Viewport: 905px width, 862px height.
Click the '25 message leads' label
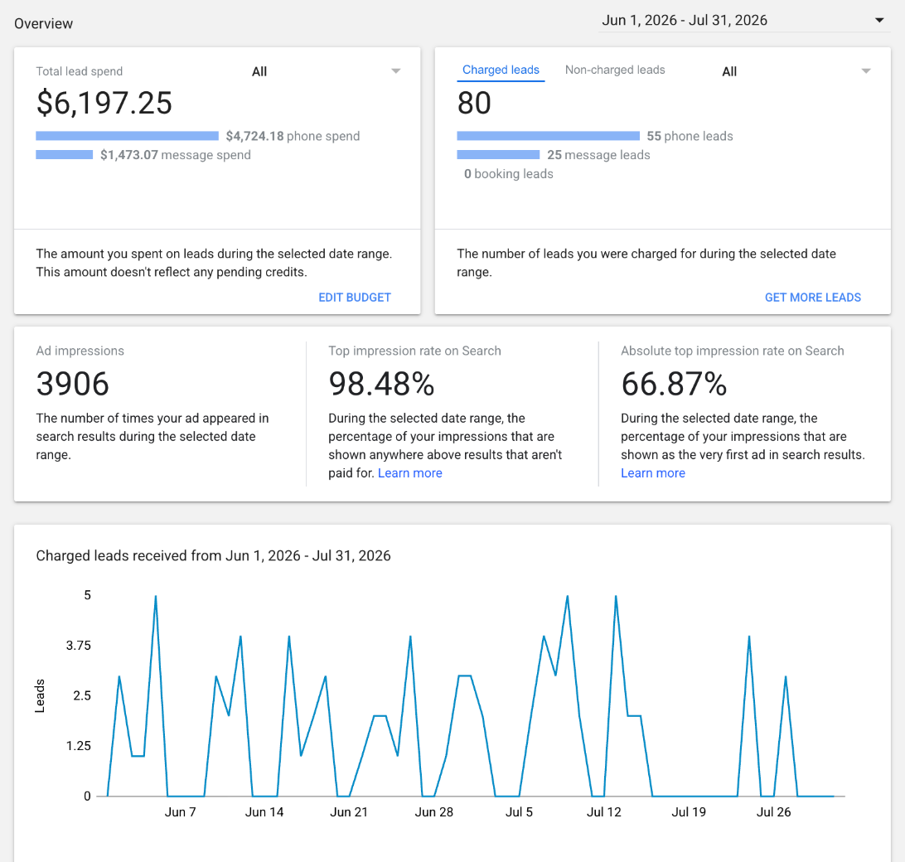tap(598, 155)
